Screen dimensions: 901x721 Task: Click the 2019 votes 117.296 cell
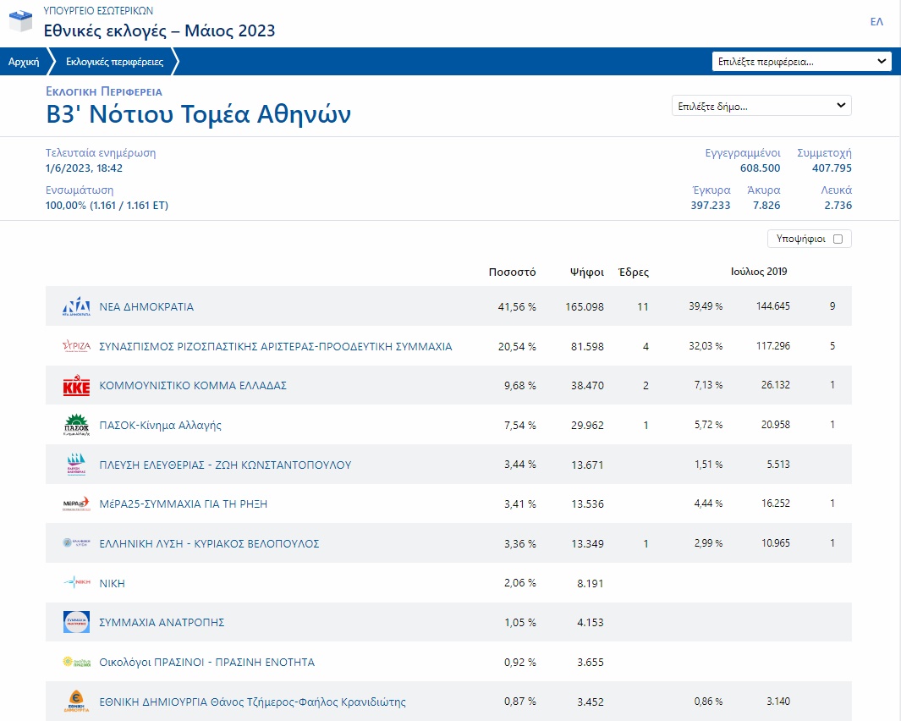point(773,345)
